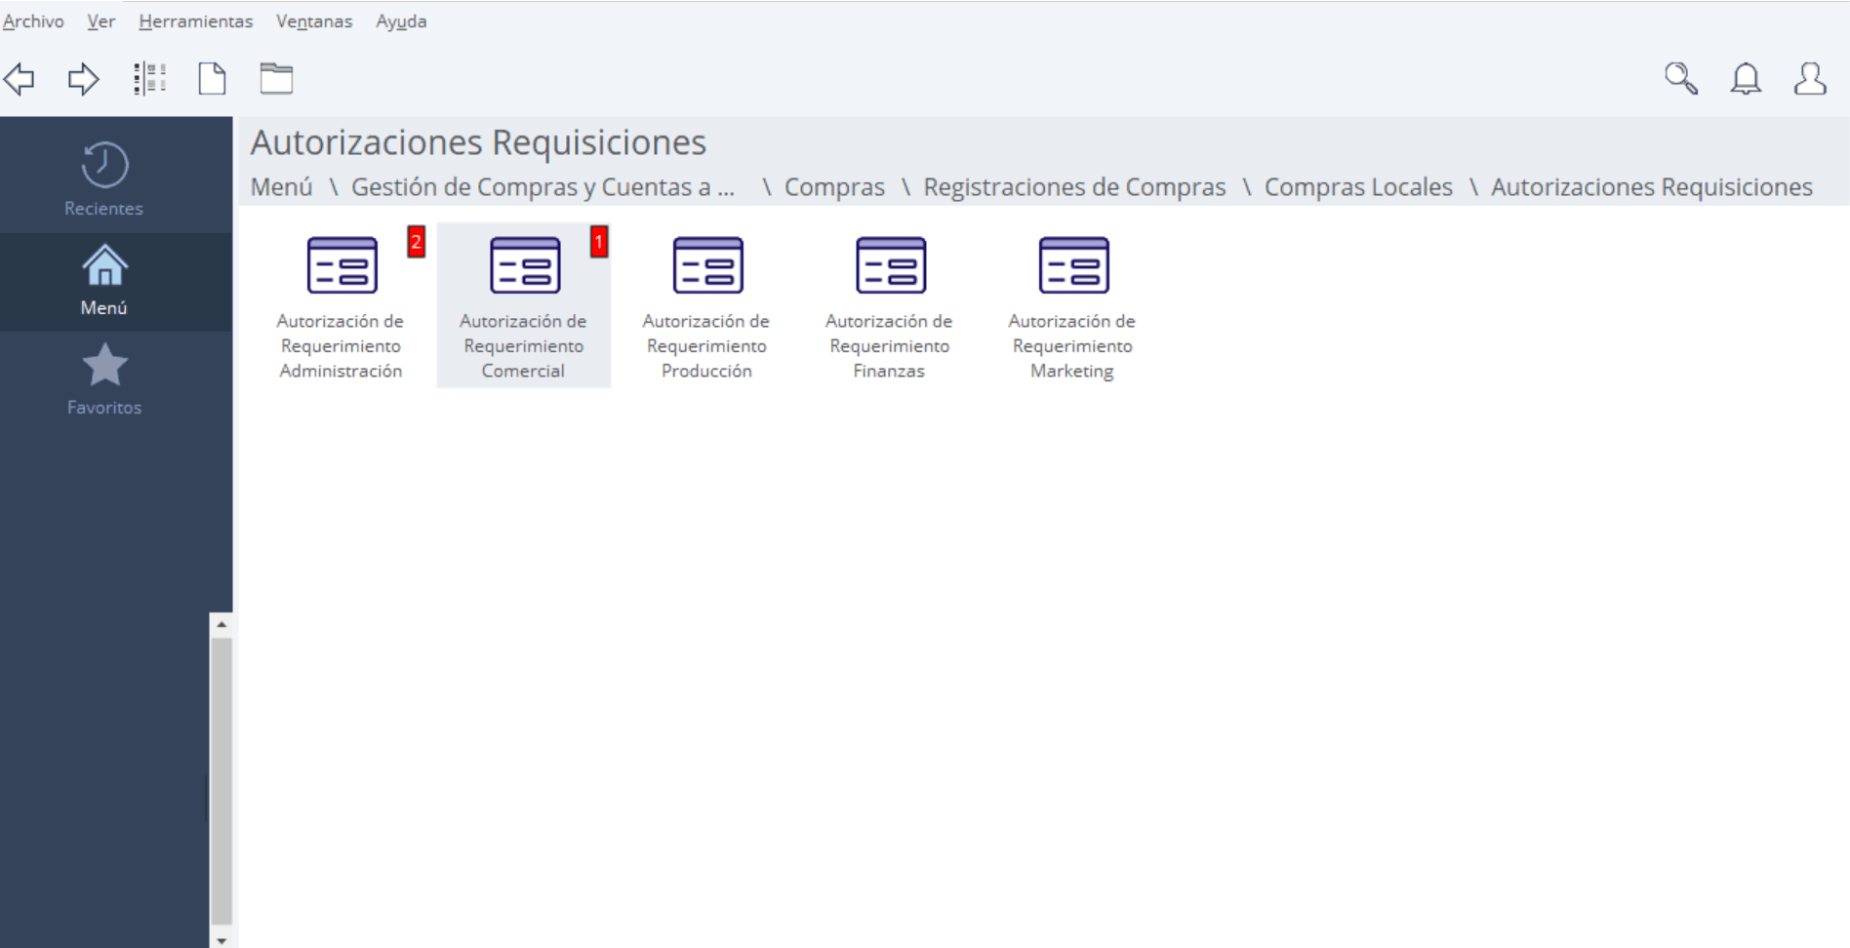Click the sidebar scrollbar down arrow
1850x948 pixels.
pos(221,940)
